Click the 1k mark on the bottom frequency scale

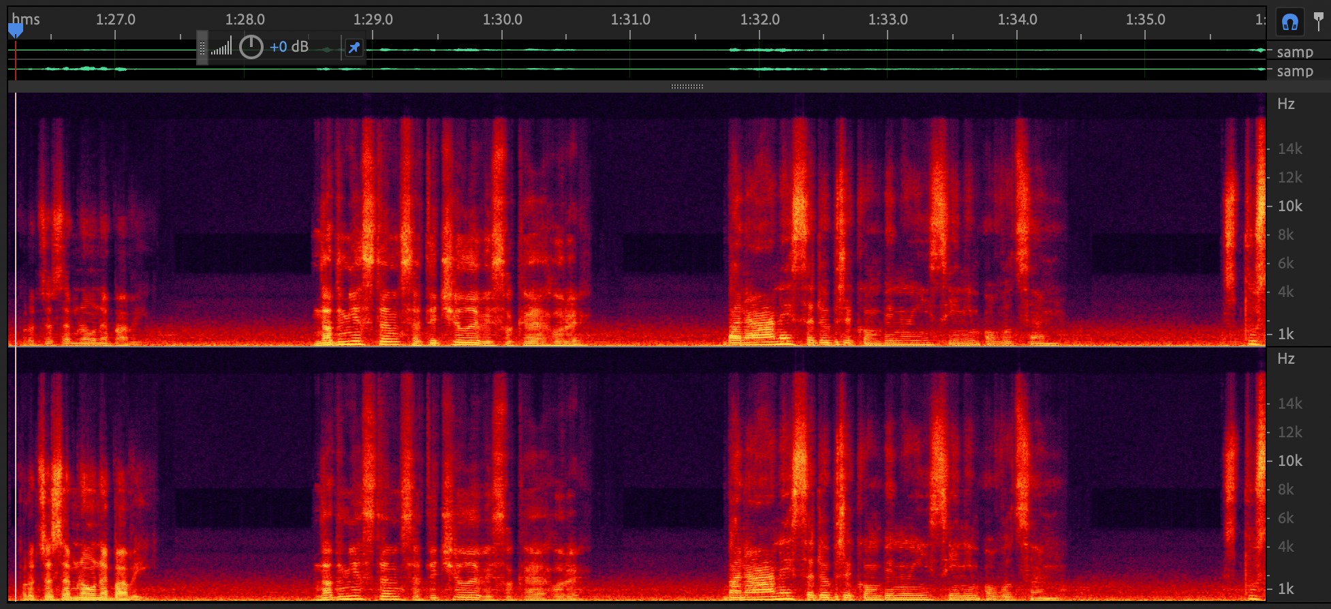[1285, 589]
